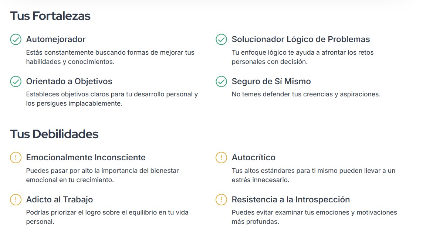This screenshot has height=243, width=433.
Task: Click the green check icon beside Automejorador
Action: coord(16,40)
